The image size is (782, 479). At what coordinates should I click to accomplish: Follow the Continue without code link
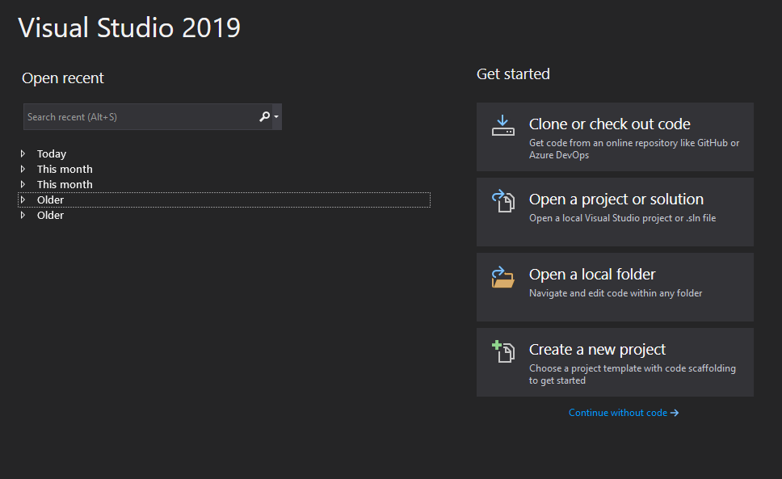coord(617,413)
